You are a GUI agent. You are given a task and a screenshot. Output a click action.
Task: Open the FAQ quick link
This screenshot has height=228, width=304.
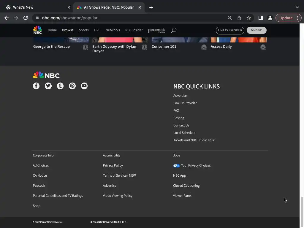176,110
